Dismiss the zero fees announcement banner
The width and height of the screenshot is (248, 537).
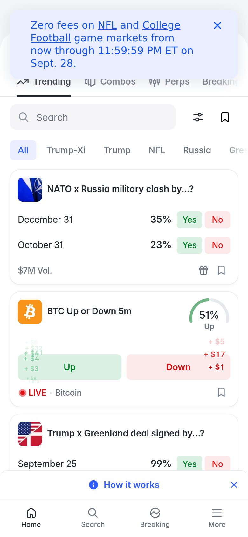(217, 25)
